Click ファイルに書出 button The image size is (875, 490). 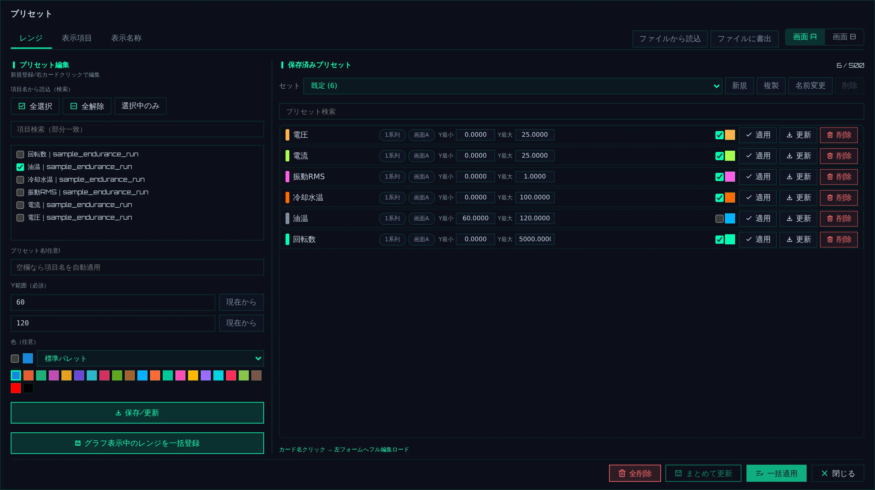pyautogui.click(x=744, y=39)
